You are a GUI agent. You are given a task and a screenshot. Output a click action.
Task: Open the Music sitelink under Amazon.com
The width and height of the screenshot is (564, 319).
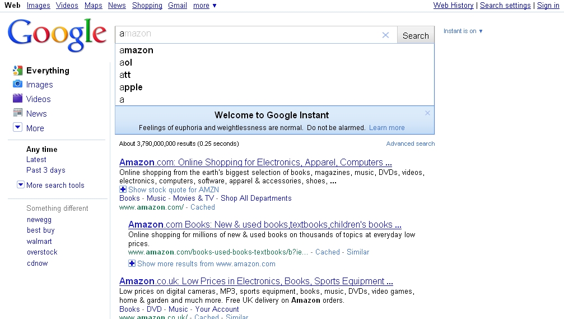click(156, 198)
